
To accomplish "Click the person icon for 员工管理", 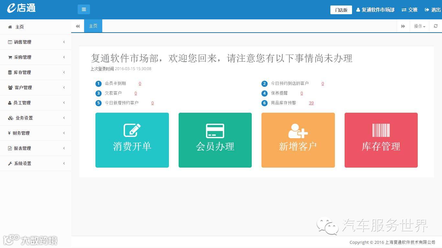I will coord(10,103).
